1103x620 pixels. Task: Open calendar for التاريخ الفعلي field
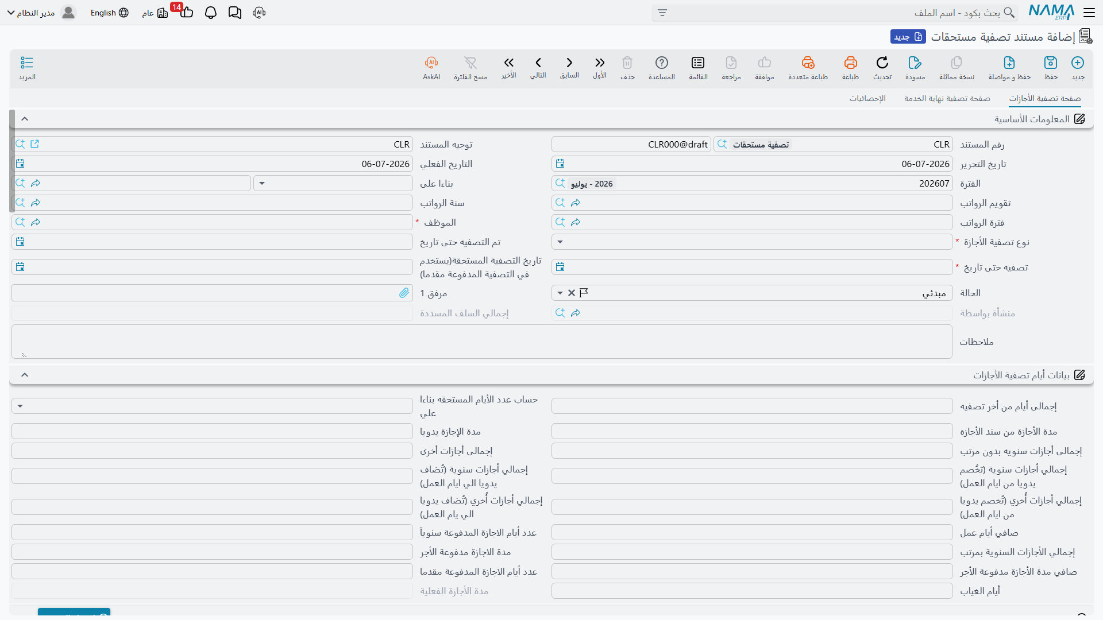tap(20, 164)
